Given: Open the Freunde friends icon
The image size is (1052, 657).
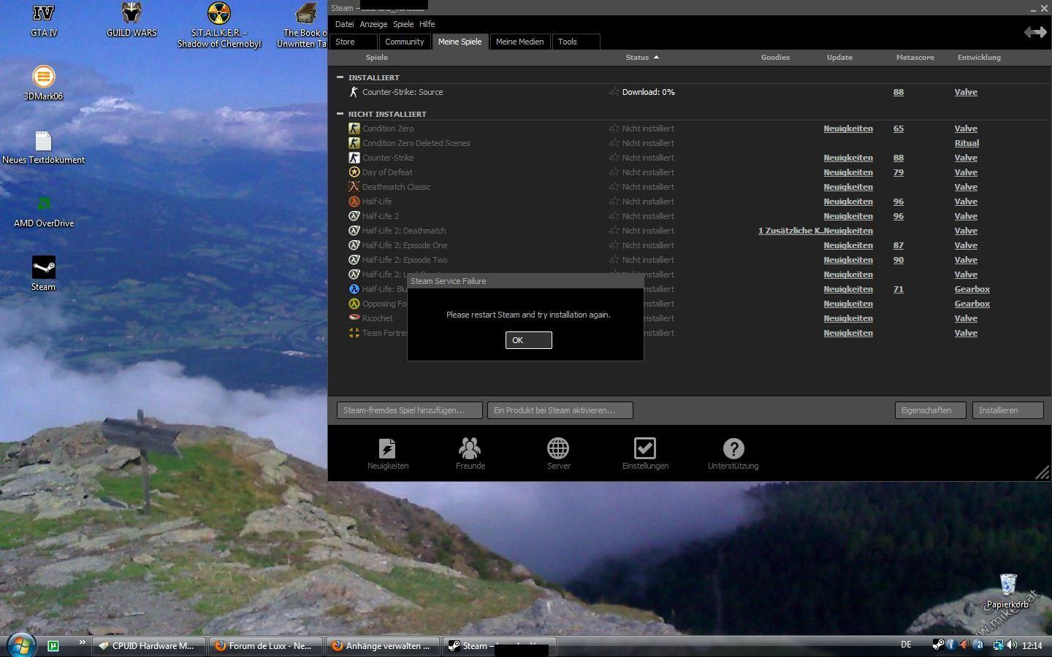Looking at the screenshot, I should point(470,453).
